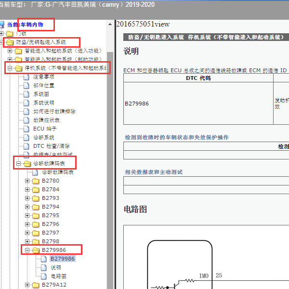This screenshot has width=289, height=289.
Task: Click the DTC 代码 table header
Action: [x=198, y=78]
